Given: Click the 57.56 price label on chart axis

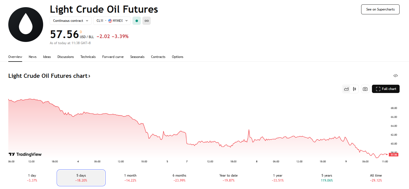Looking at the screenshot, I should 394,155.
